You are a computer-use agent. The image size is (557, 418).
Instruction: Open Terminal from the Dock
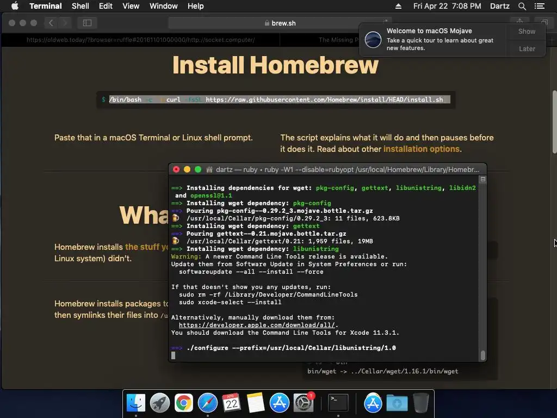point(338,403)
